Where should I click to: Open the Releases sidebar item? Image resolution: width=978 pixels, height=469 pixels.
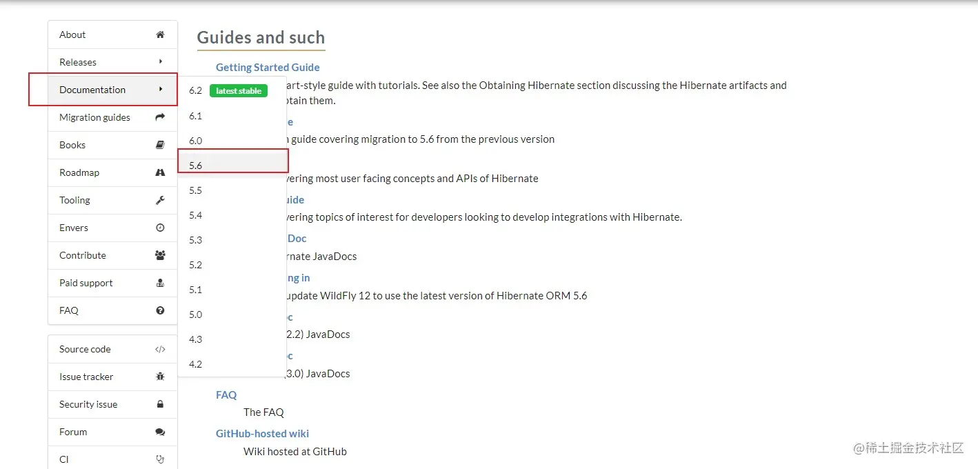112,62
